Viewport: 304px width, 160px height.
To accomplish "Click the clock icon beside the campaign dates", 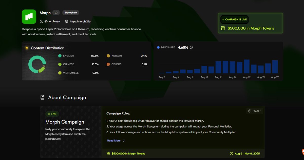I will point(231,153).
